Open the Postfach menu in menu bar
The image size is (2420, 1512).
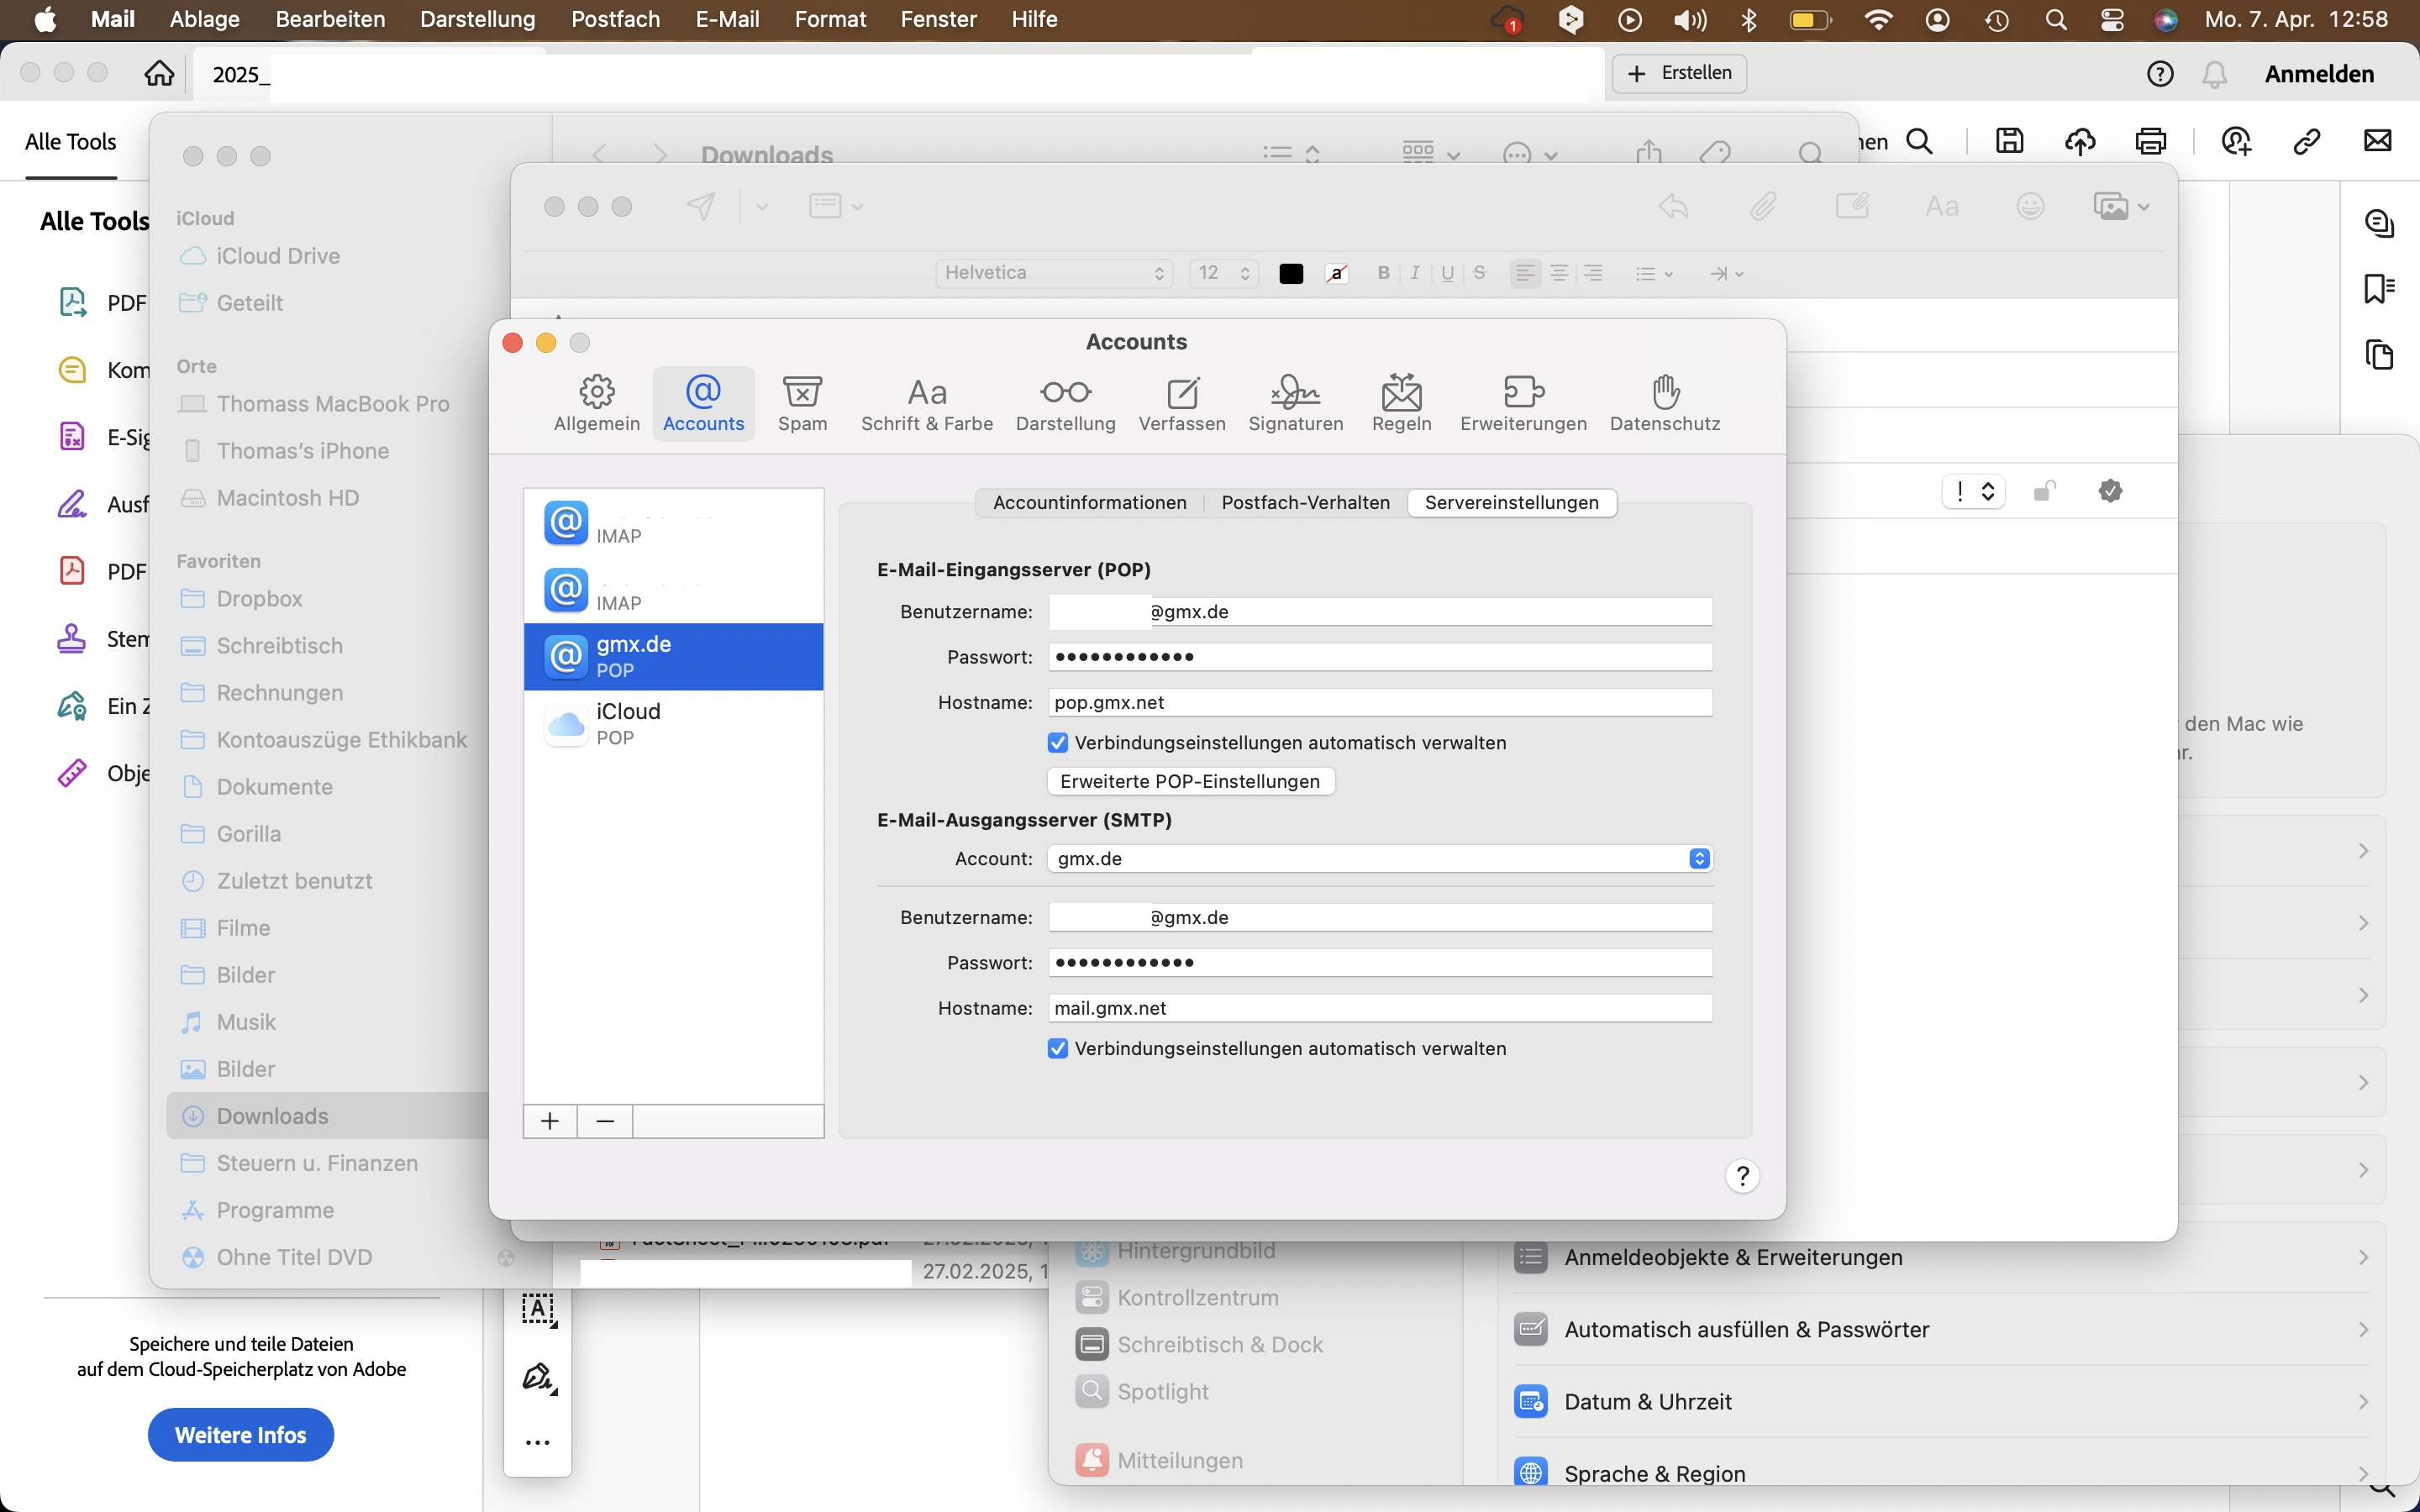(x=615, y=19)
